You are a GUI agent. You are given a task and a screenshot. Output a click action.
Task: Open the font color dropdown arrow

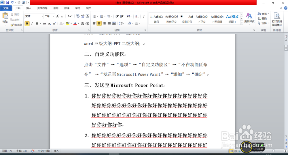click(78, 24)
